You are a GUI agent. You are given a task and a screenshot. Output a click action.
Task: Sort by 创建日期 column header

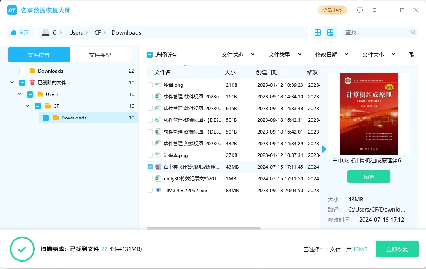click(x=267, y=72)
